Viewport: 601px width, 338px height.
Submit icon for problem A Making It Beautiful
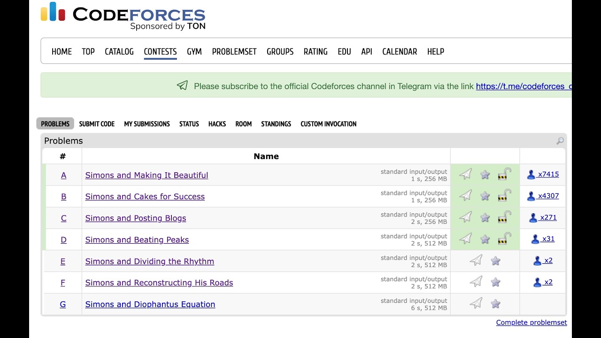click(465, 174)
